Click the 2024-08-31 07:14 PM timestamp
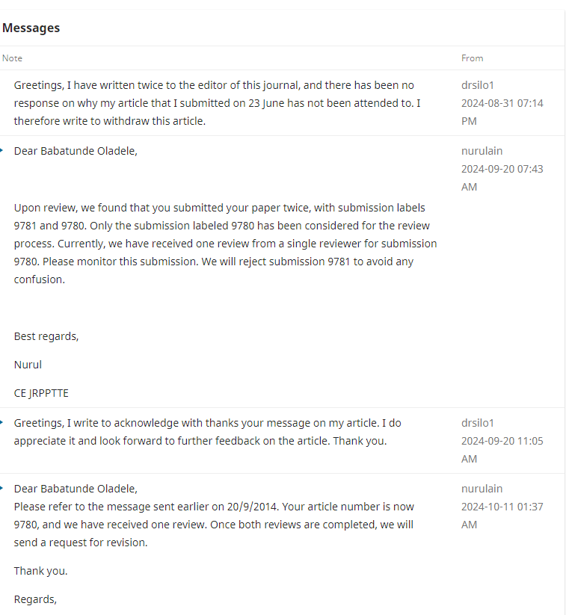566x615 pixels. click(x=502, y=112)
